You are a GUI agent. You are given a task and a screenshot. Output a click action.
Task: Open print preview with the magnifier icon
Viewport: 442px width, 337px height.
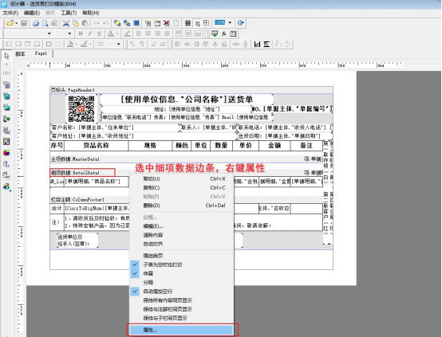click(x=45, y=23)
